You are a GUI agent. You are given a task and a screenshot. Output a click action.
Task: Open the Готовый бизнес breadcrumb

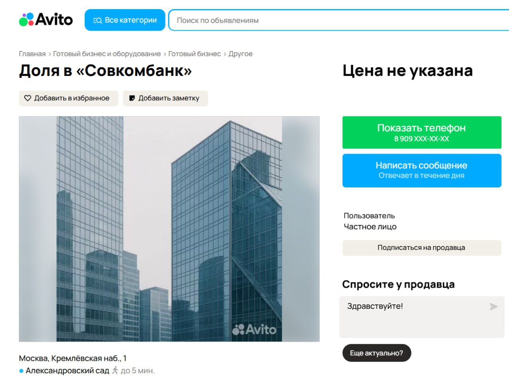[x=194, y=54]
